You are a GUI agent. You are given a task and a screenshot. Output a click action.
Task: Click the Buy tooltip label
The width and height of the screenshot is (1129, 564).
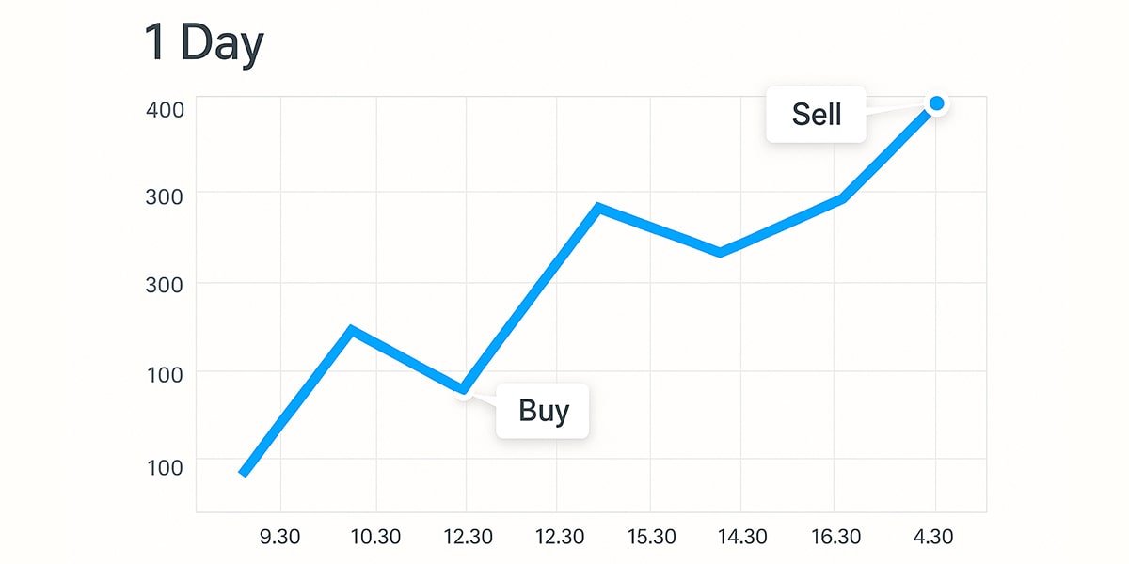(543, 411)
